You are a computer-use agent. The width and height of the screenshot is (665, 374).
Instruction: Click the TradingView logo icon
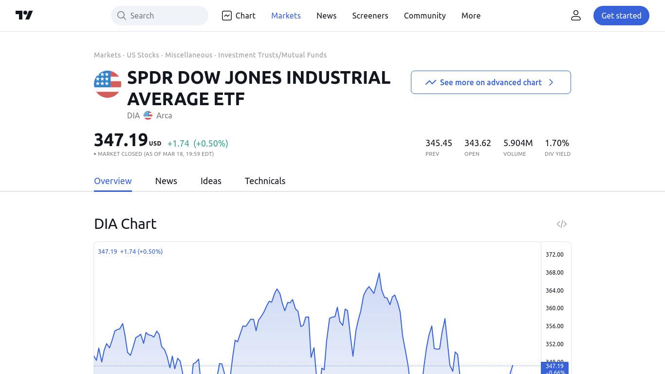[24, 15]
